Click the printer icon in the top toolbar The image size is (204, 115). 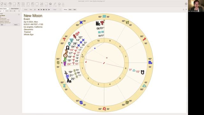[x=63, y=4]
